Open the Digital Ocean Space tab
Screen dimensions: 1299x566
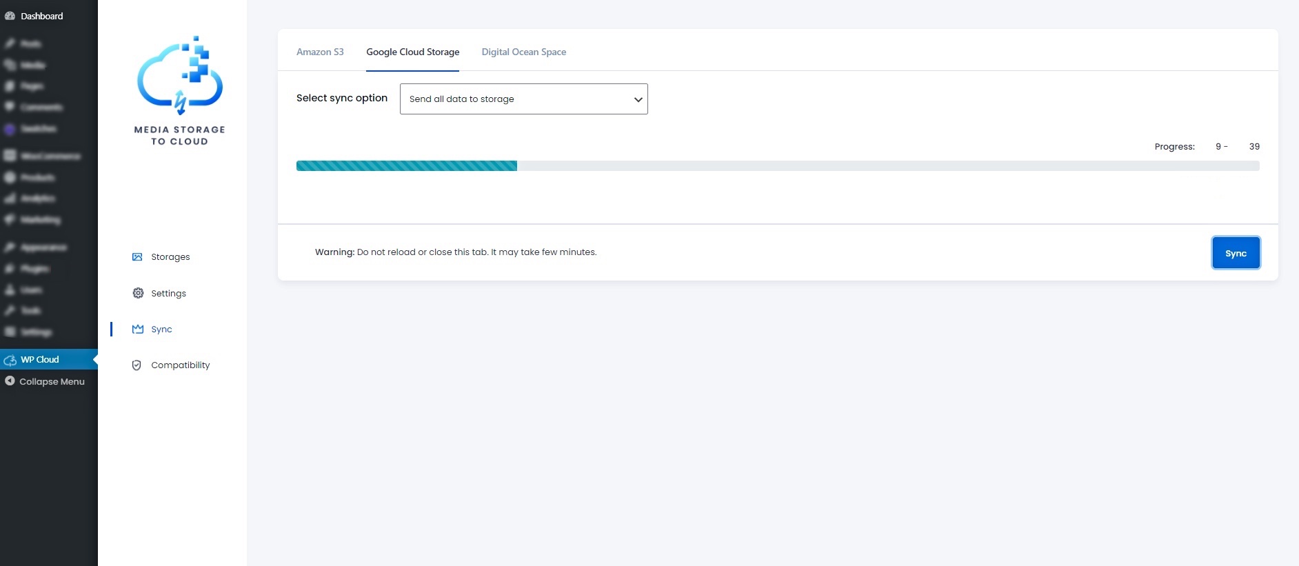click(523, 52)
